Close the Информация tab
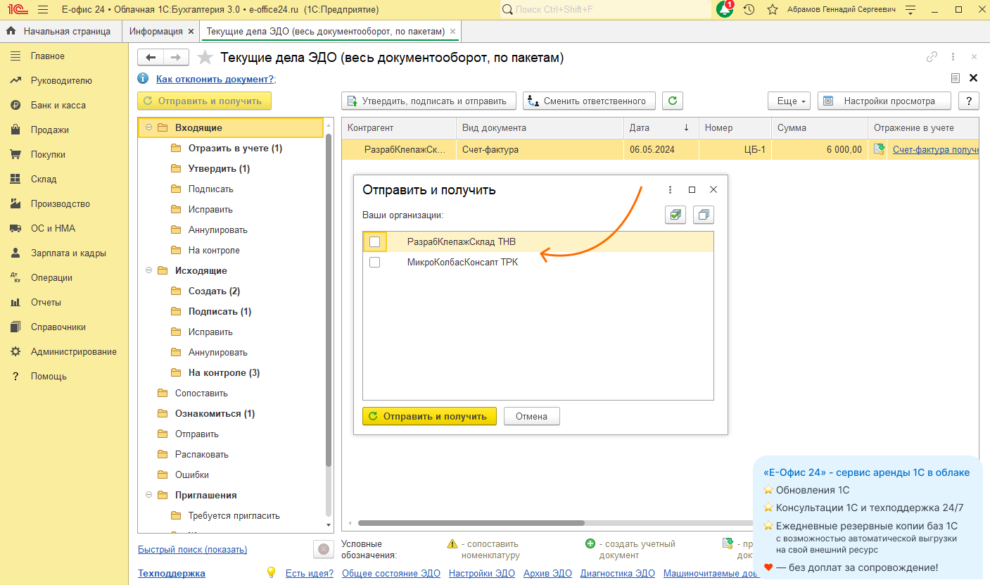 pyautogui.click(x=191, y=32)
